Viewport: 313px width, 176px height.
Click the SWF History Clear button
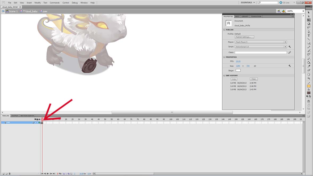coord(253,79)
